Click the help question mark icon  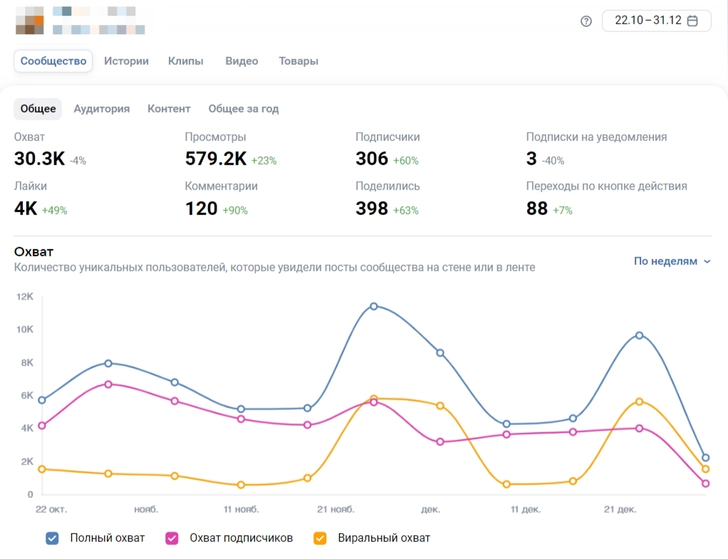click(x=586, y=21)
